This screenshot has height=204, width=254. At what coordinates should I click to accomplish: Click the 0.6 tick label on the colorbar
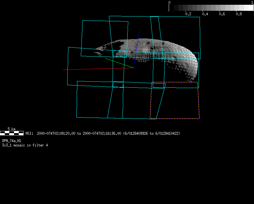(x=222, y=14)
